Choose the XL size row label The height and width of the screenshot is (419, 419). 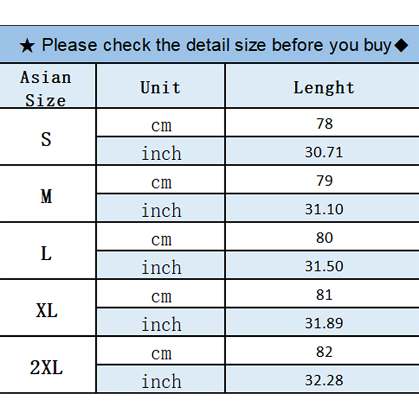point(47,311)
